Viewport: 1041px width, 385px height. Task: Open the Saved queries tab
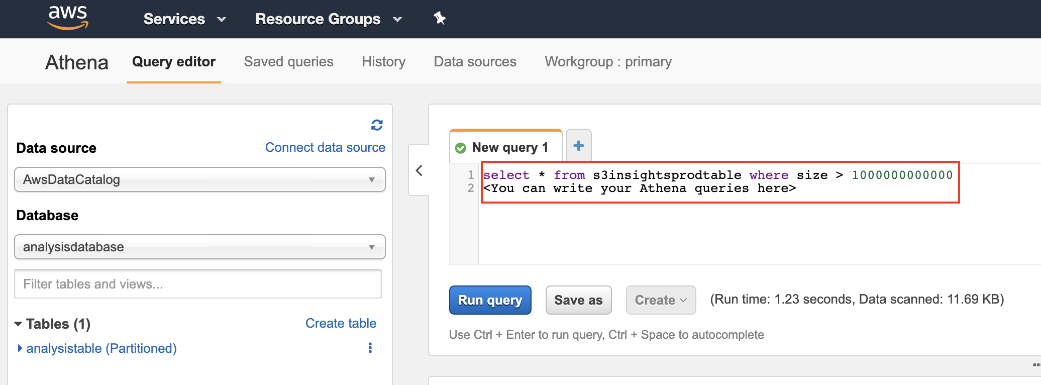point(288,62)
